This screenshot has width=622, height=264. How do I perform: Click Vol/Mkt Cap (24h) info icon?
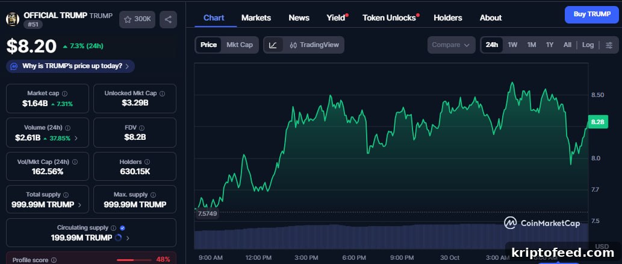click(x=75, y=162)
